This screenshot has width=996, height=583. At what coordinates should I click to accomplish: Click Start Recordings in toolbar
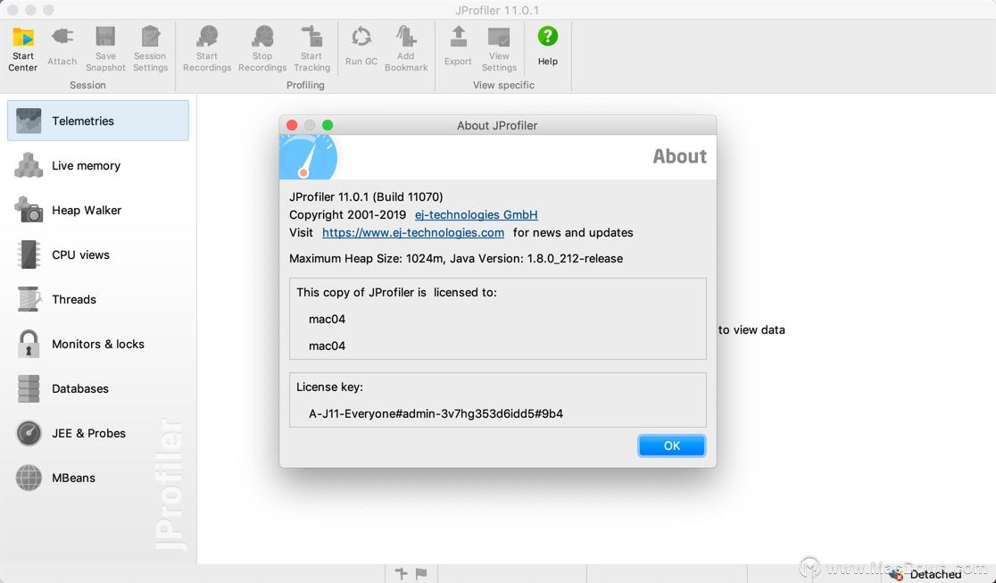(207, 48)
